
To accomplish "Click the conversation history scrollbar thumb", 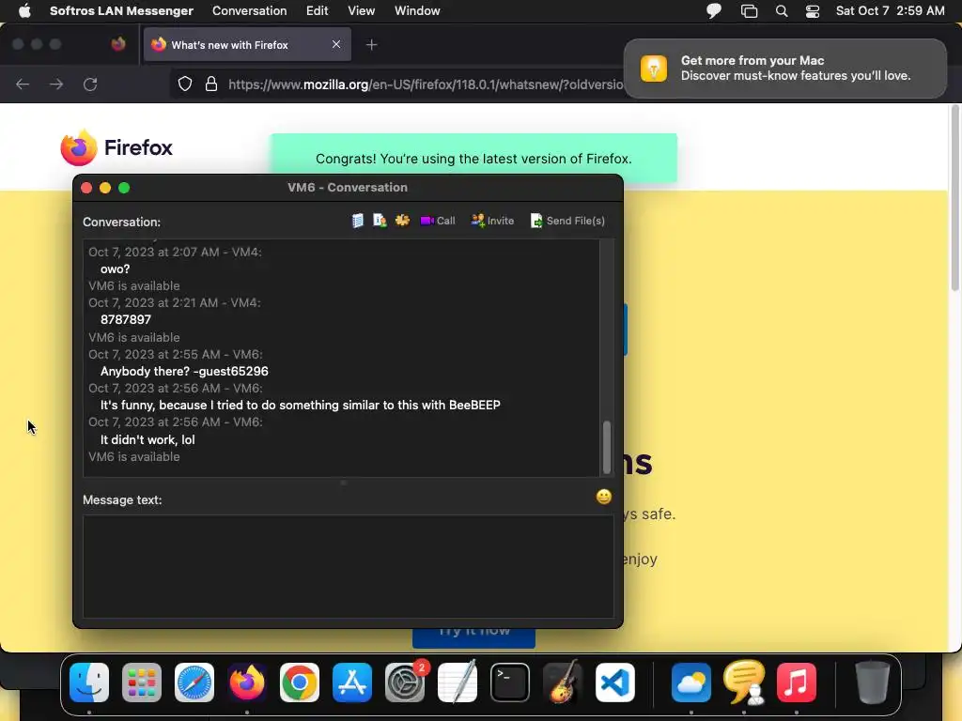I will coord(607,447).
